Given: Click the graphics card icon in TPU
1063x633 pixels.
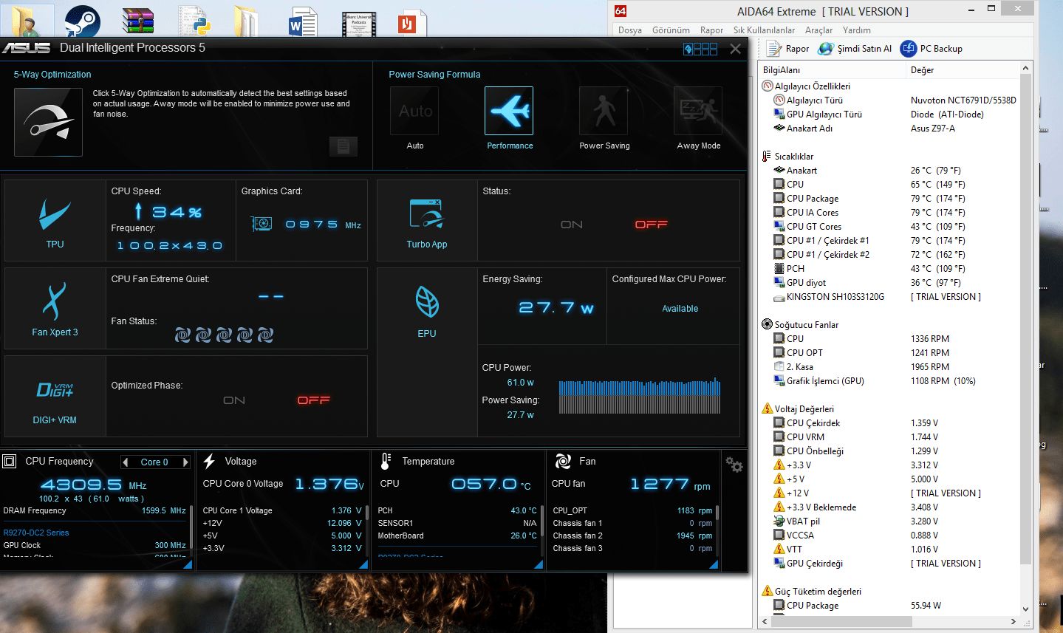Looking at the screenshot, I should [262, 224].
